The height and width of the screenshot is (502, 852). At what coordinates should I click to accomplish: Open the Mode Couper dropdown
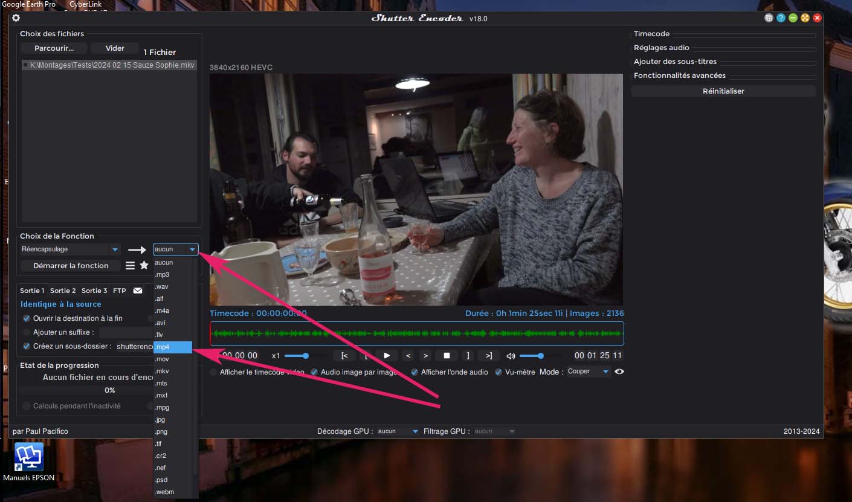(x=588, y=372)
